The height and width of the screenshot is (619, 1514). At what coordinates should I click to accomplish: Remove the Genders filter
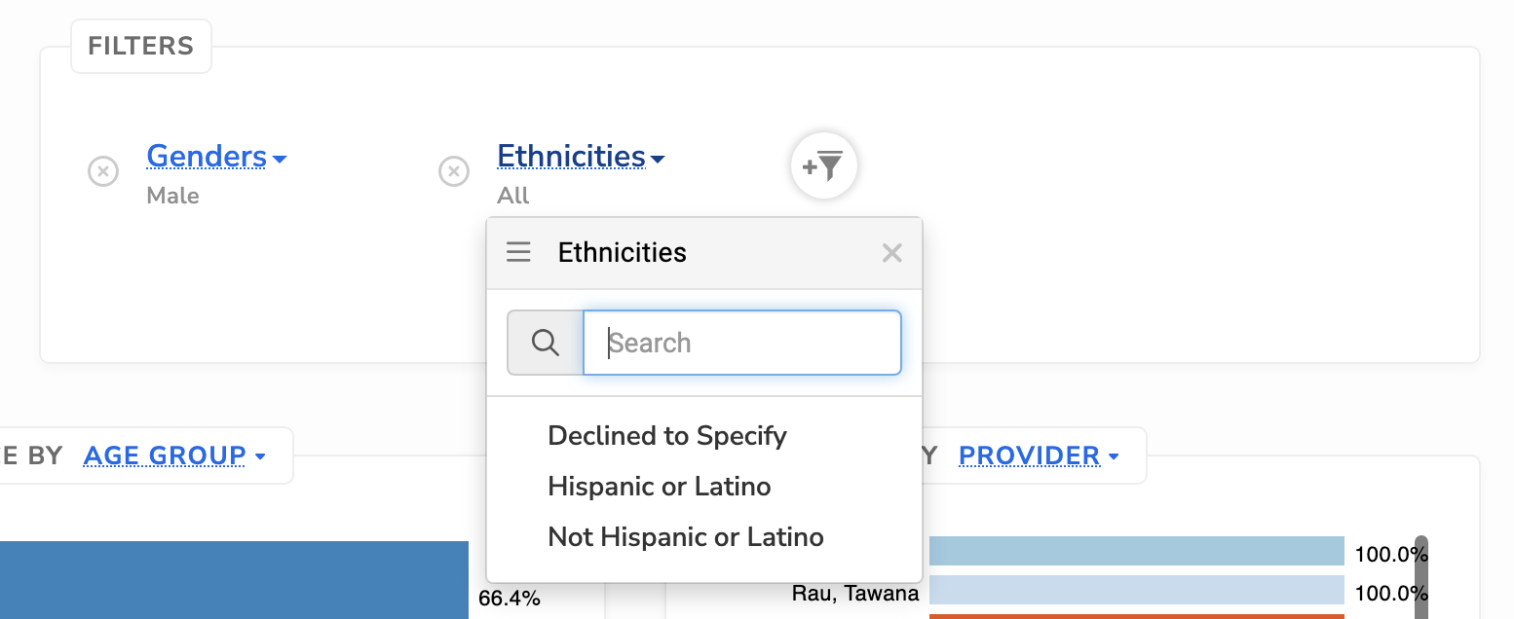pos(103,171)
